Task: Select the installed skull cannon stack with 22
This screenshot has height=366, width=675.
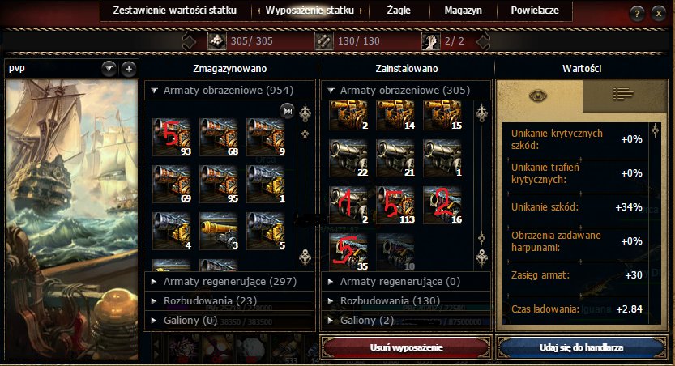Action: (x=348, y=158)
